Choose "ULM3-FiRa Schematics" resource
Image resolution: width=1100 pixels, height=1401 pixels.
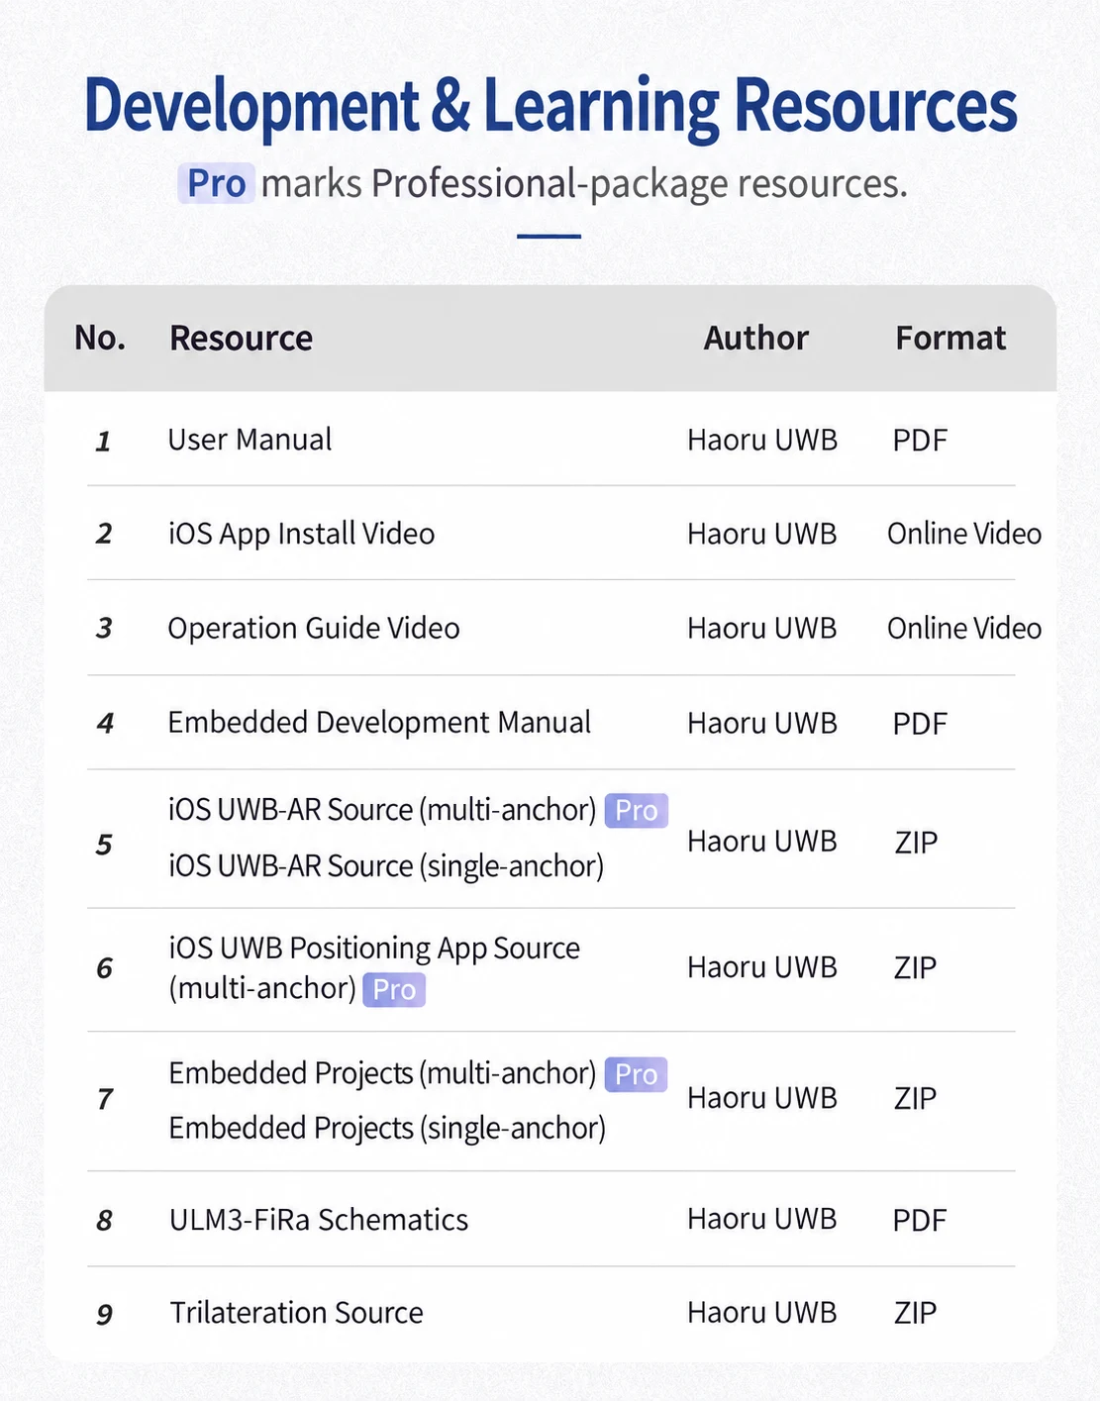[x=319, y=1220]
